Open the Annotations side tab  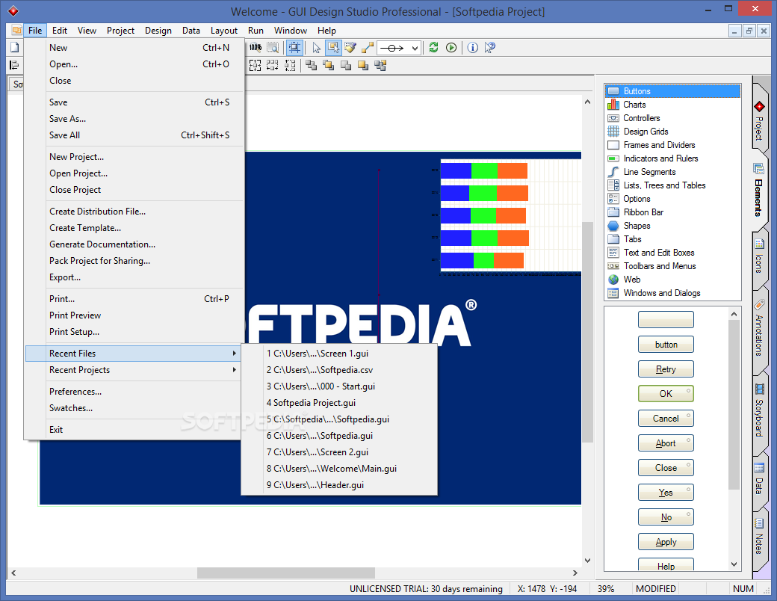coord(759,329)
